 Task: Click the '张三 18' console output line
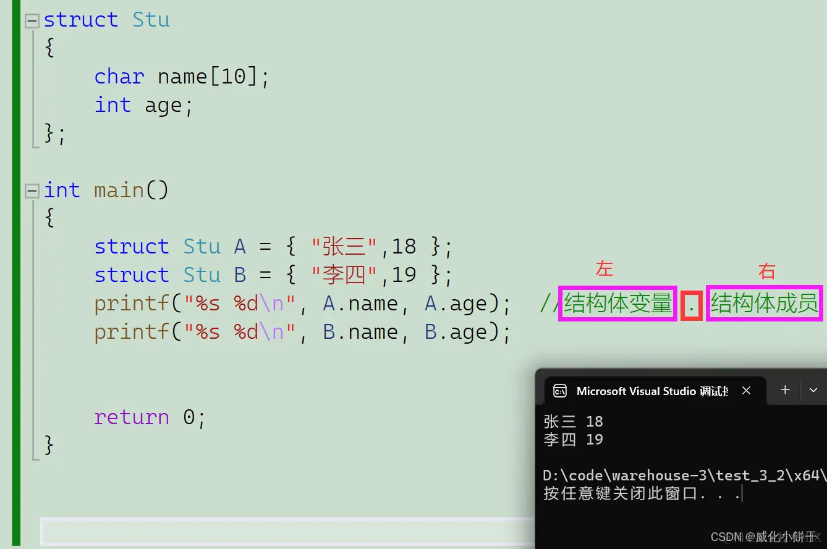coord(574,422)
